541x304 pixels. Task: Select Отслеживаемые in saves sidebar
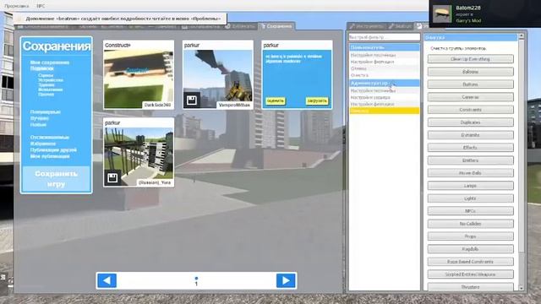pyautogui.click(x=50, y=137)
